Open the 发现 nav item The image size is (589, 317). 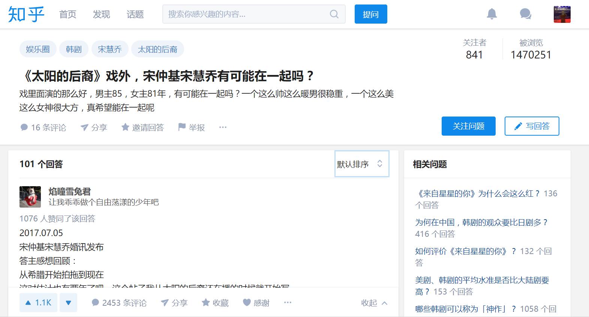pyautogui.click(x=102, y=14)
